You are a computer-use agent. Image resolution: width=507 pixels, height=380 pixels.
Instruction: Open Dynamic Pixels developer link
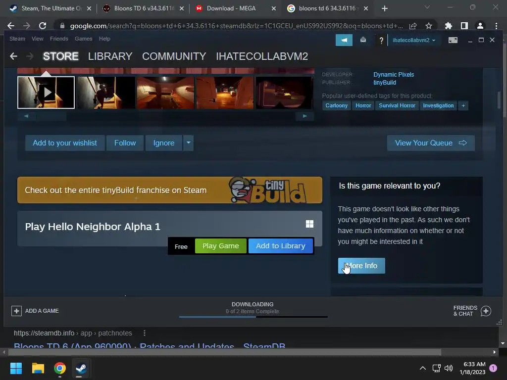[394, 74]
